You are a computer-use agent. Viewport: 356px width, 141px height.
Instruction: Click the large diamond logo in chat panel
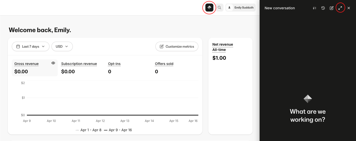point(308,99)
